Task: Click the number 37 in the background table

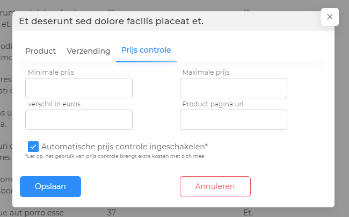Action: (112, 213)
